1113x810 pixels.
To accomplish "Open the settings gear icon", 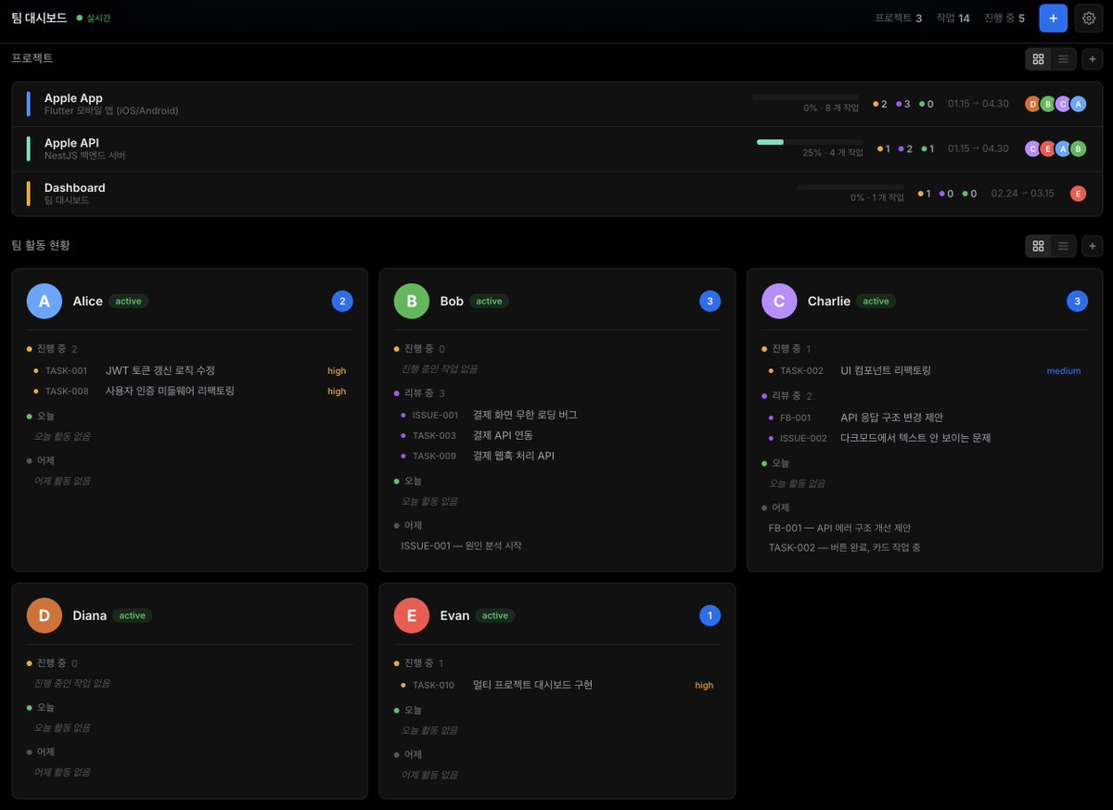I will tap(1089, 19).
